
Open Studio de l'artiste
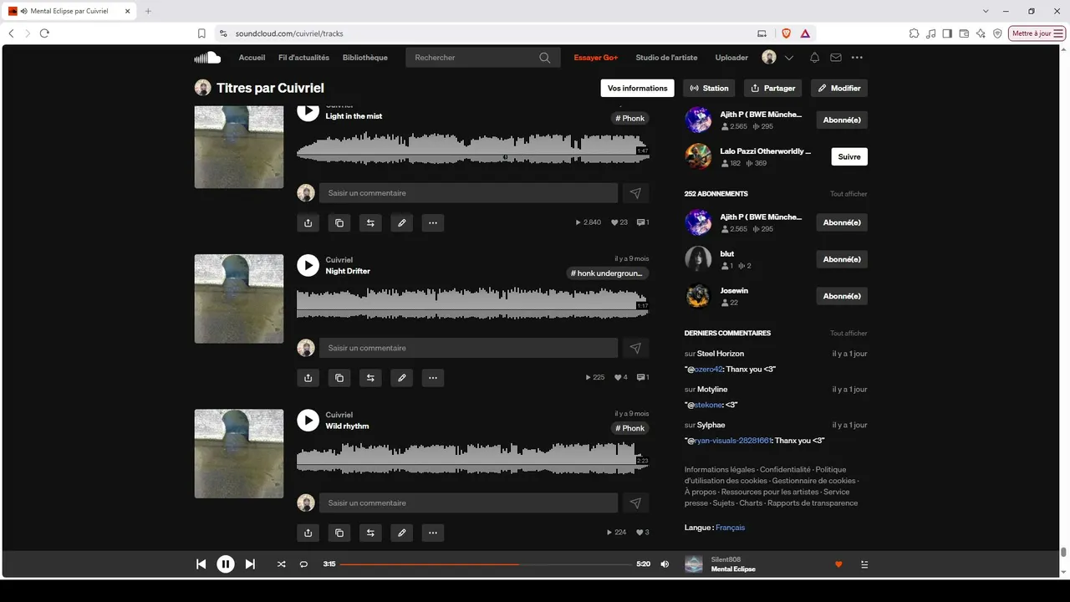pos(666,58)
